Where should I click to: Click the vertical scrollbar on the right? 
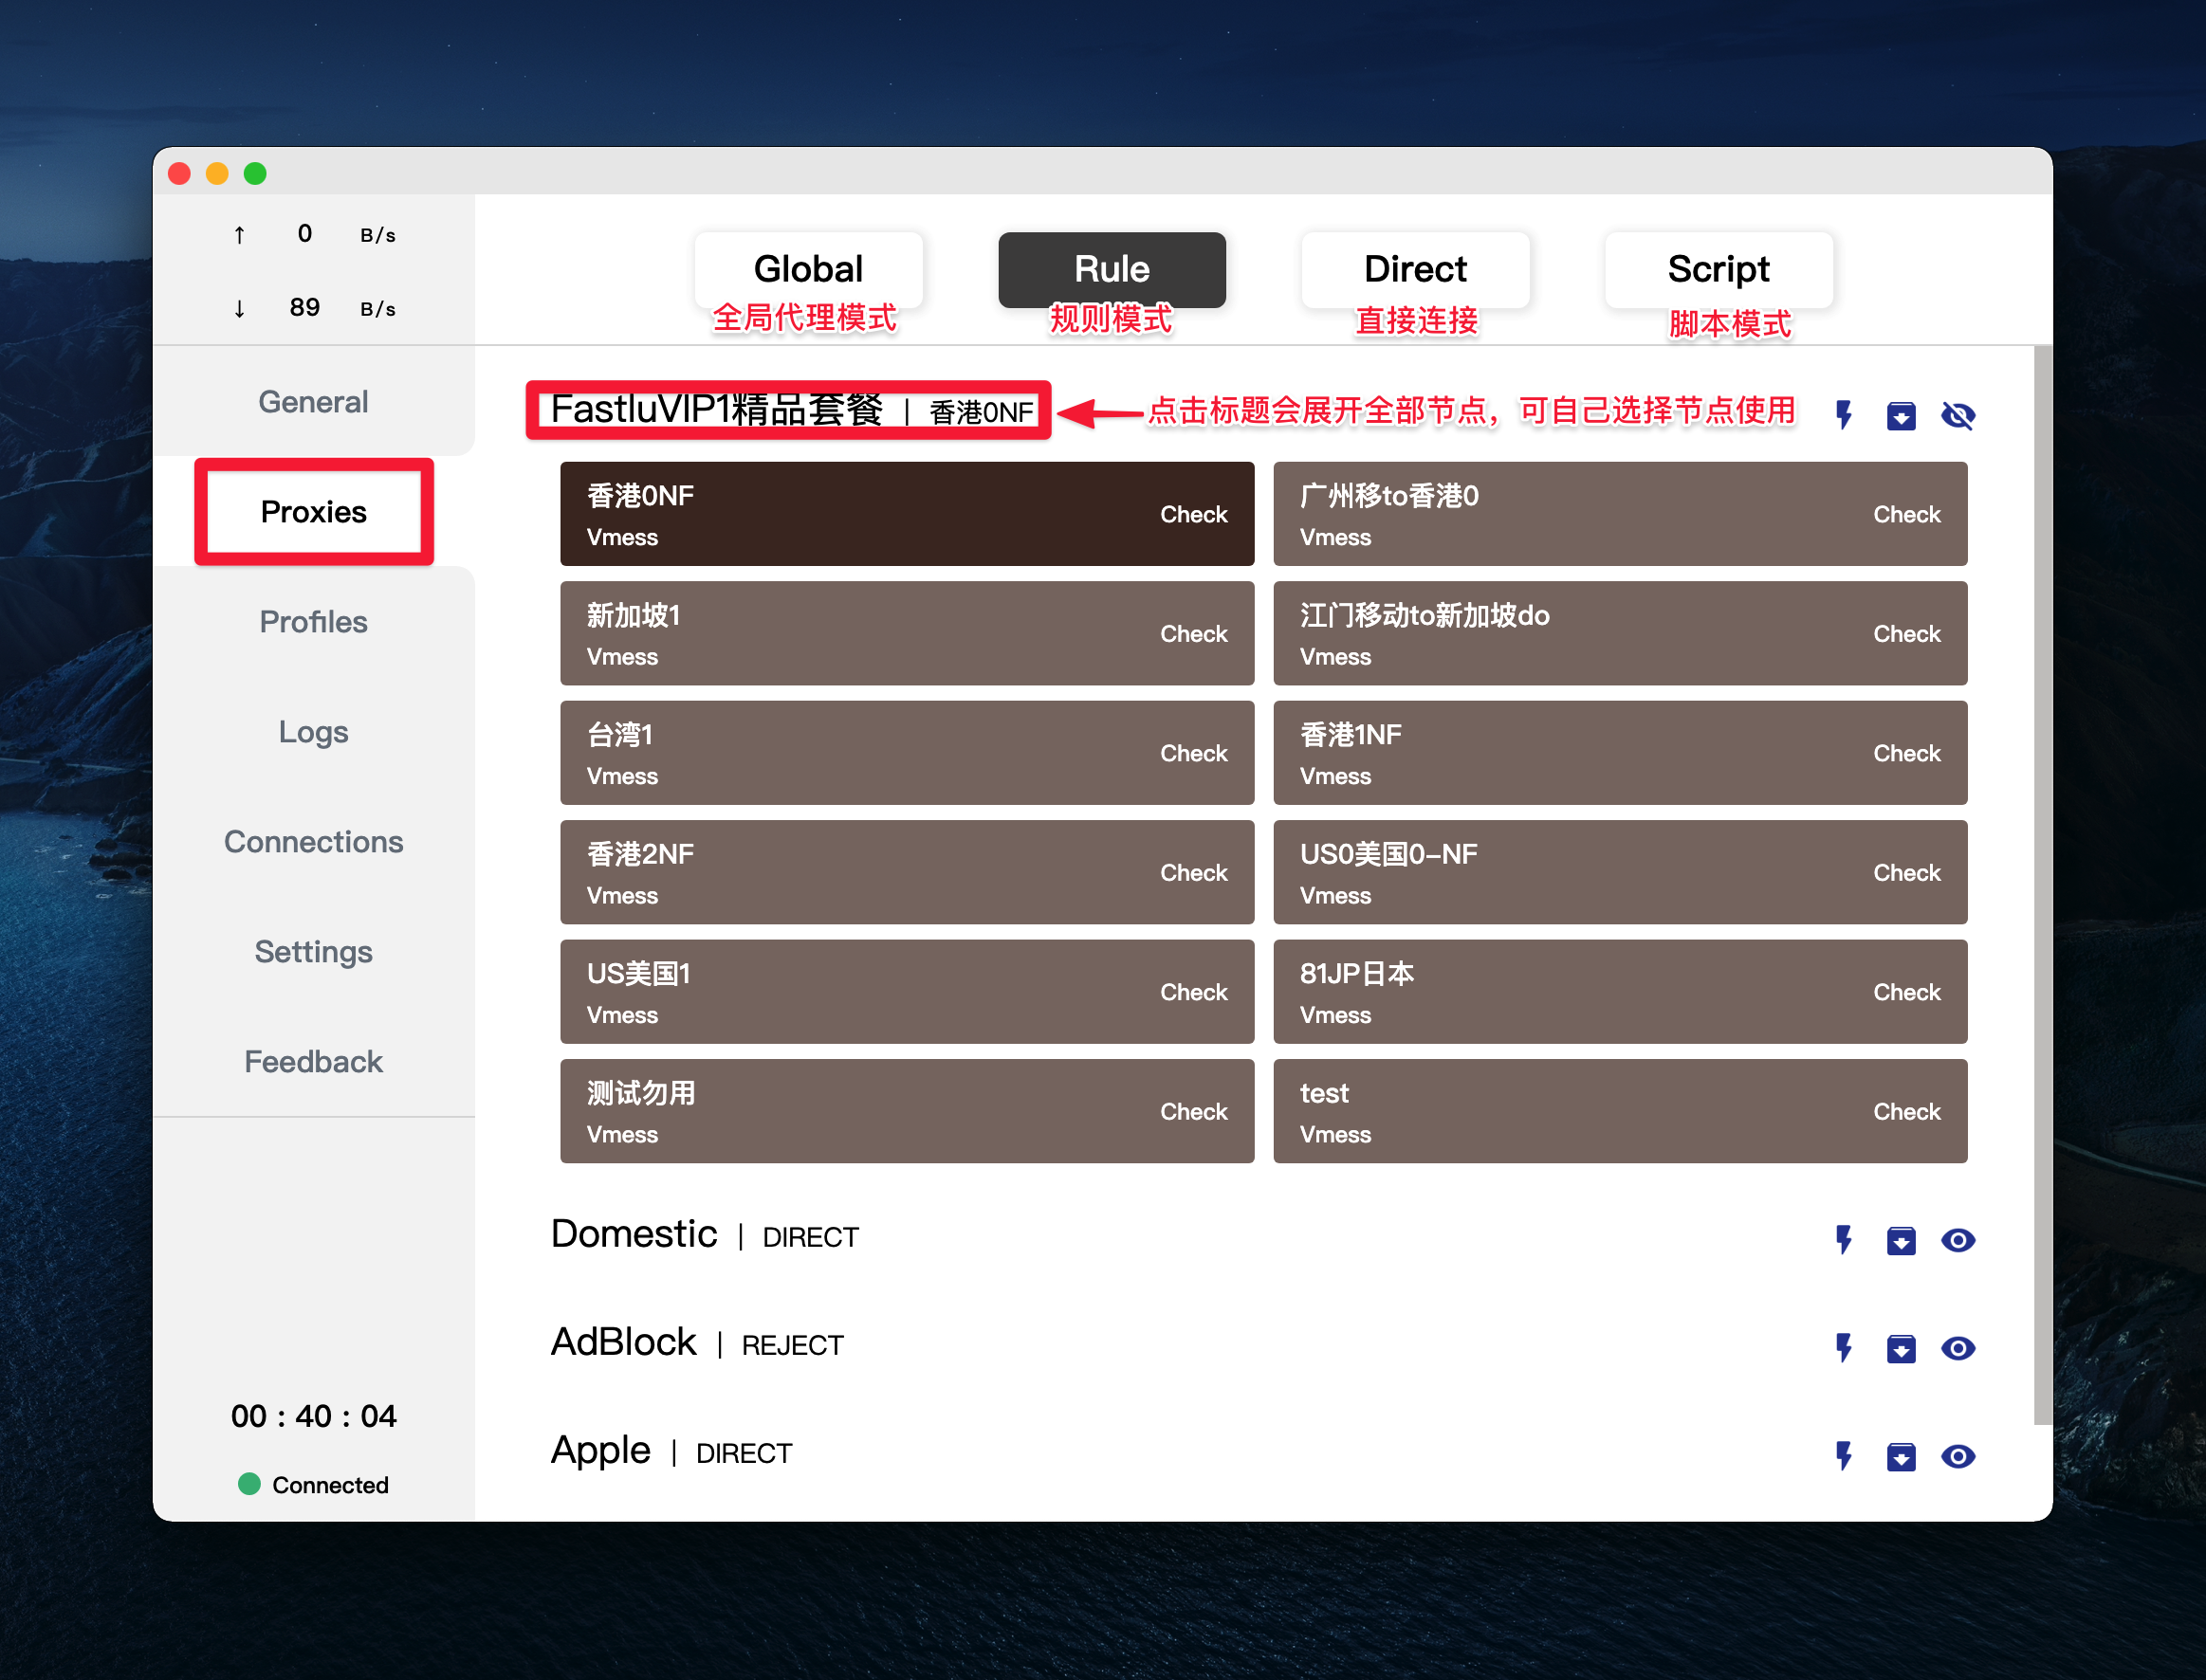click(x=2042, y=880)
